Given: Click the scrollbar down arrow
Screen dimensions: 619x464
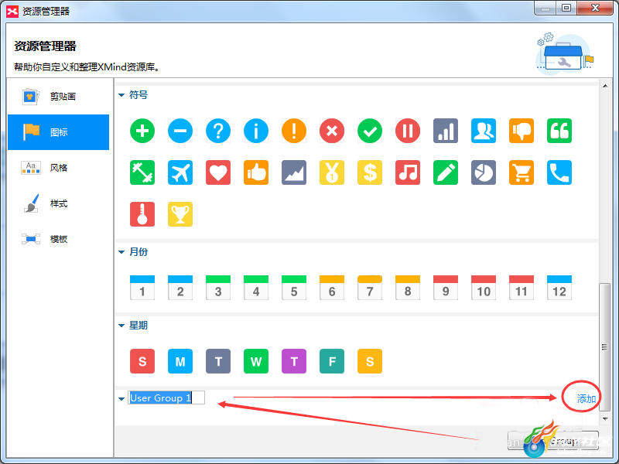Looking at the screenshot, I should tap(605, 418).
